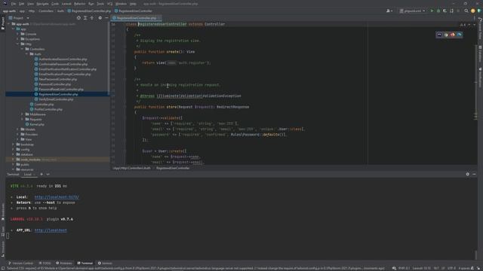Collapse the Auth folder
The height and width of the screenshot is (271, 483).
tap(27, 54)
